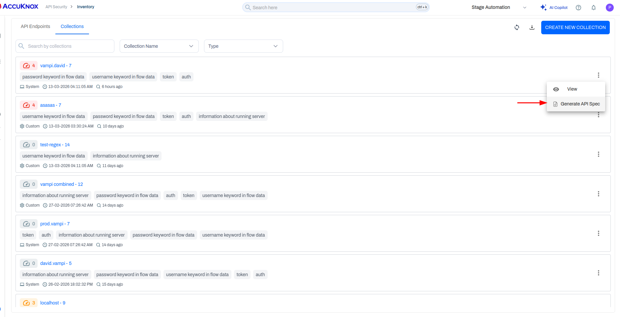
Task: Expand the Collection Name dropdown
Action: point(191,46)
